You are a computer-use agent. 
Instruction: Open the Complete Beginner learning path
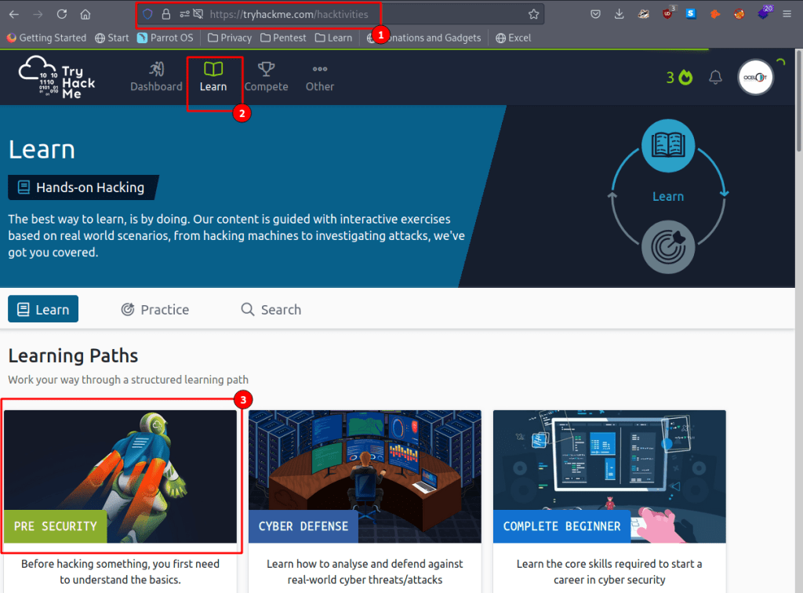[x=609, y=476]
